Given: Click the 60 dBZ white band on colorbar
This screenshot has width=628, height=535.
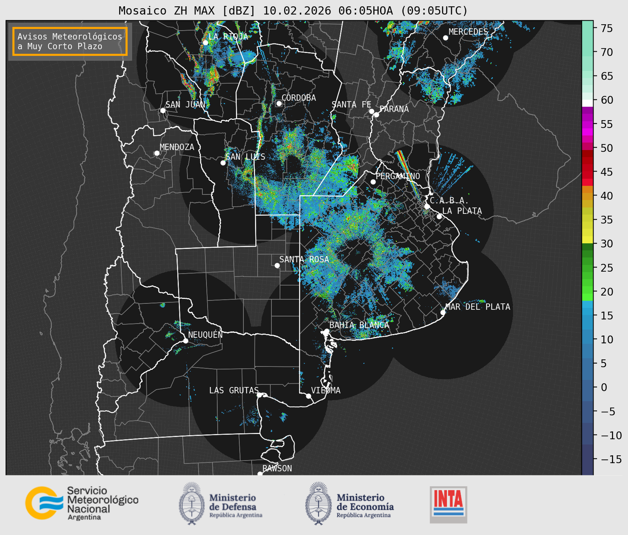Looking at the screenshot, I should 587,103.
